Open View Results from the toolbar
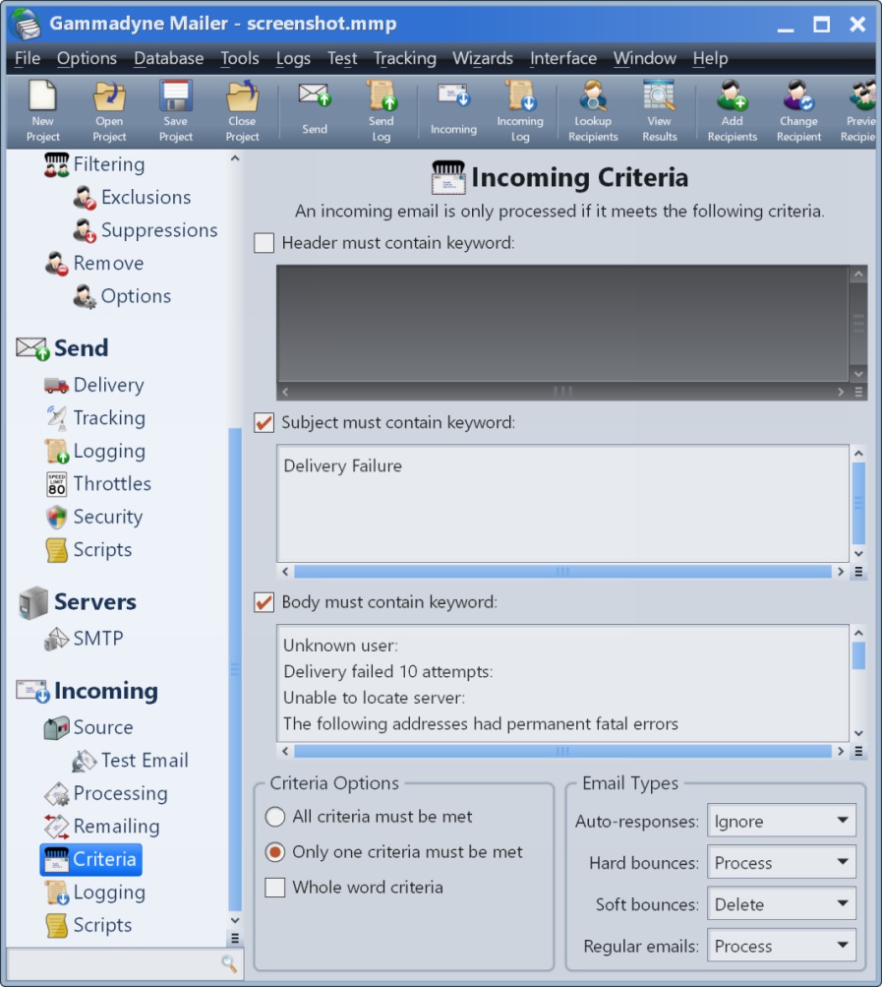882x987 pixels. [x=659, y=110]
